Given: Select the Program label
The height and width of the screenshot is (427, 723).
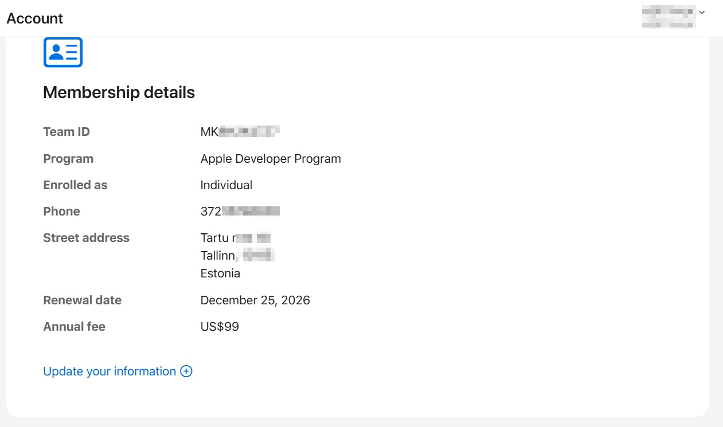Looking at the screenshot, I should 68,159.
